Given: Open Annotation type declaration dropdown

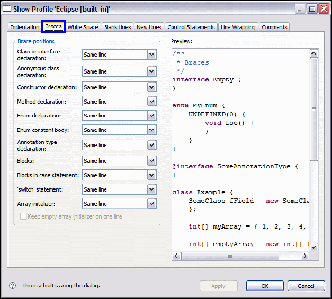Looking at the screenshot, I should (119, 145).
